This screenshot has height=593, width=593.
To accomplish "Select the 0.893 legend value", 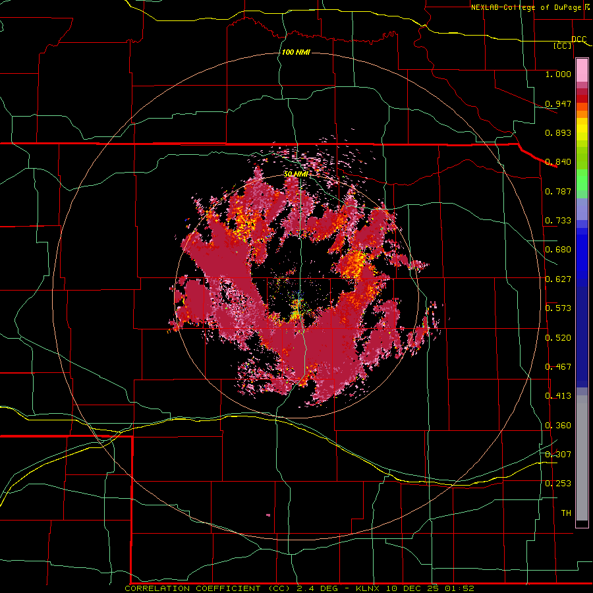I will coord(558,132).
